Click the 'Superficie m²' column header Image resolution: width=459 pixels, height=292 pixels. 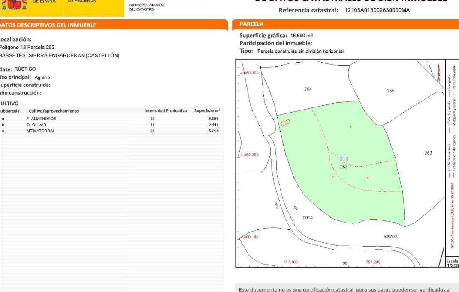tap(207, 110)
